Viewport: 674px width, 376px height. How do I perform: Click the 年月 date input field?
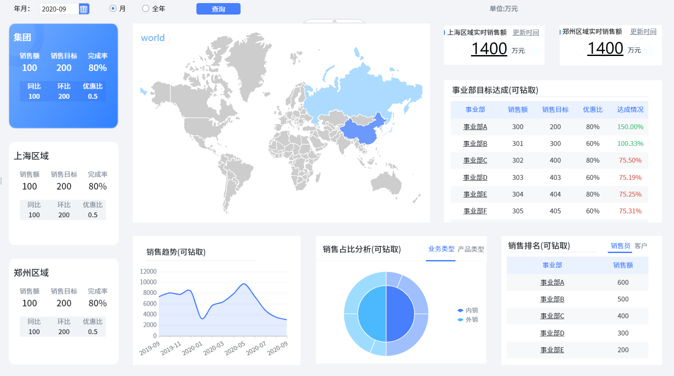[59, 9]
